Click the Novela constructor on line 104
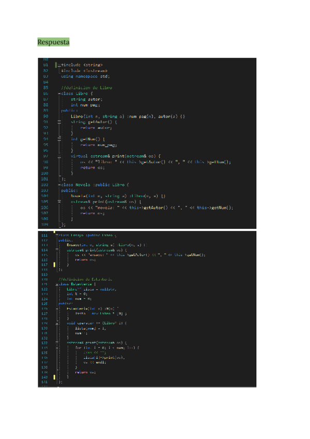 (x=118, y=196)
